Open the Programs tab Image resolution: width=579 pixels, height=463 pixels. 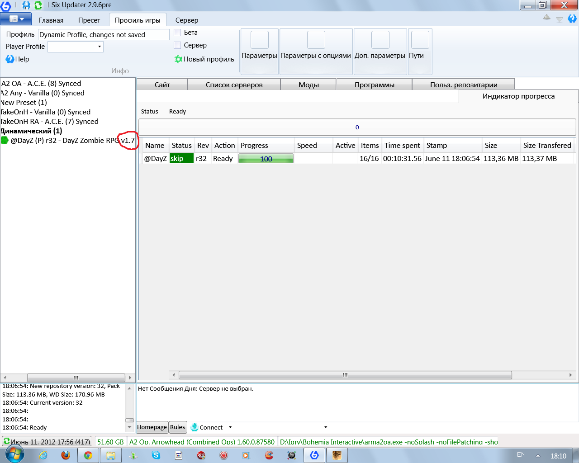(x=375, y=85)
